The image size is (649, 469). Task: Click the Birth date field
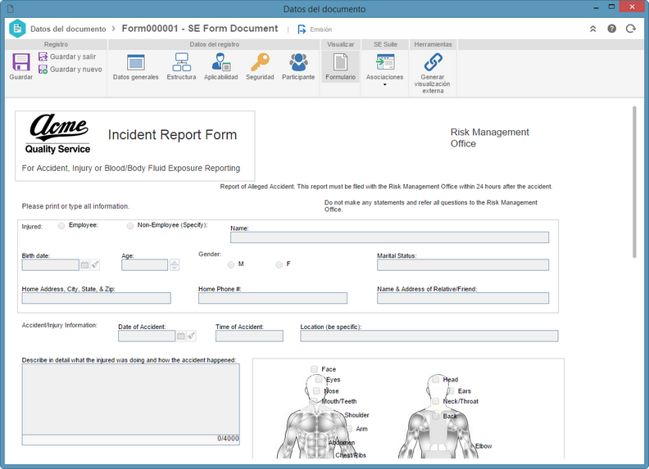pyautogui.click(x=51, y=264)
